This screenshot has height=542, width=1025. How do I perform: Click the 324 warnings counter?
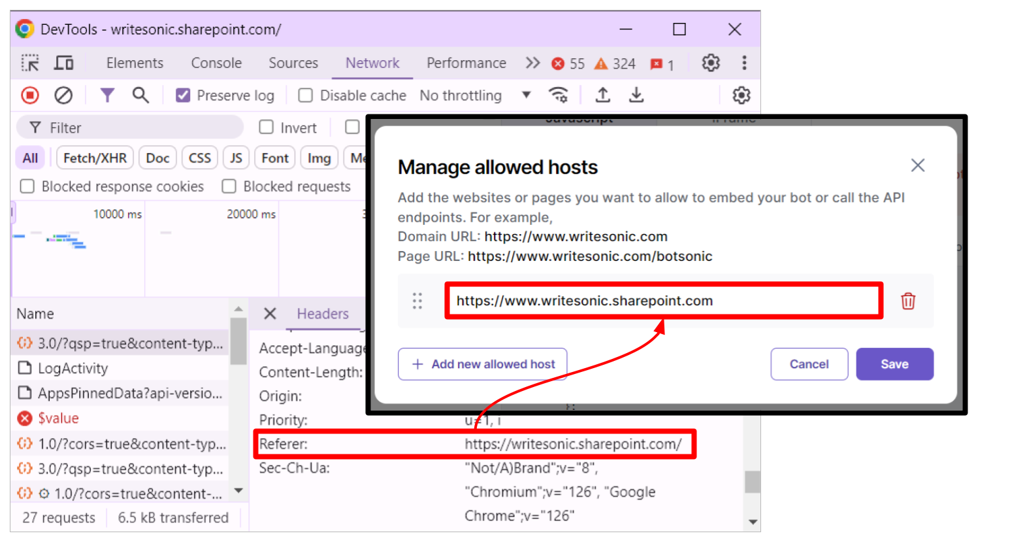point(615,63)
